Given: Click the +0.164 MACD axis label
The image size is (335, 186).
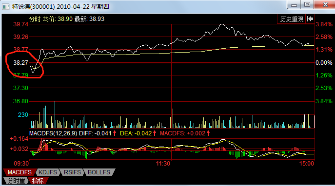Looking at the screenshot, I should coord(19,139).
